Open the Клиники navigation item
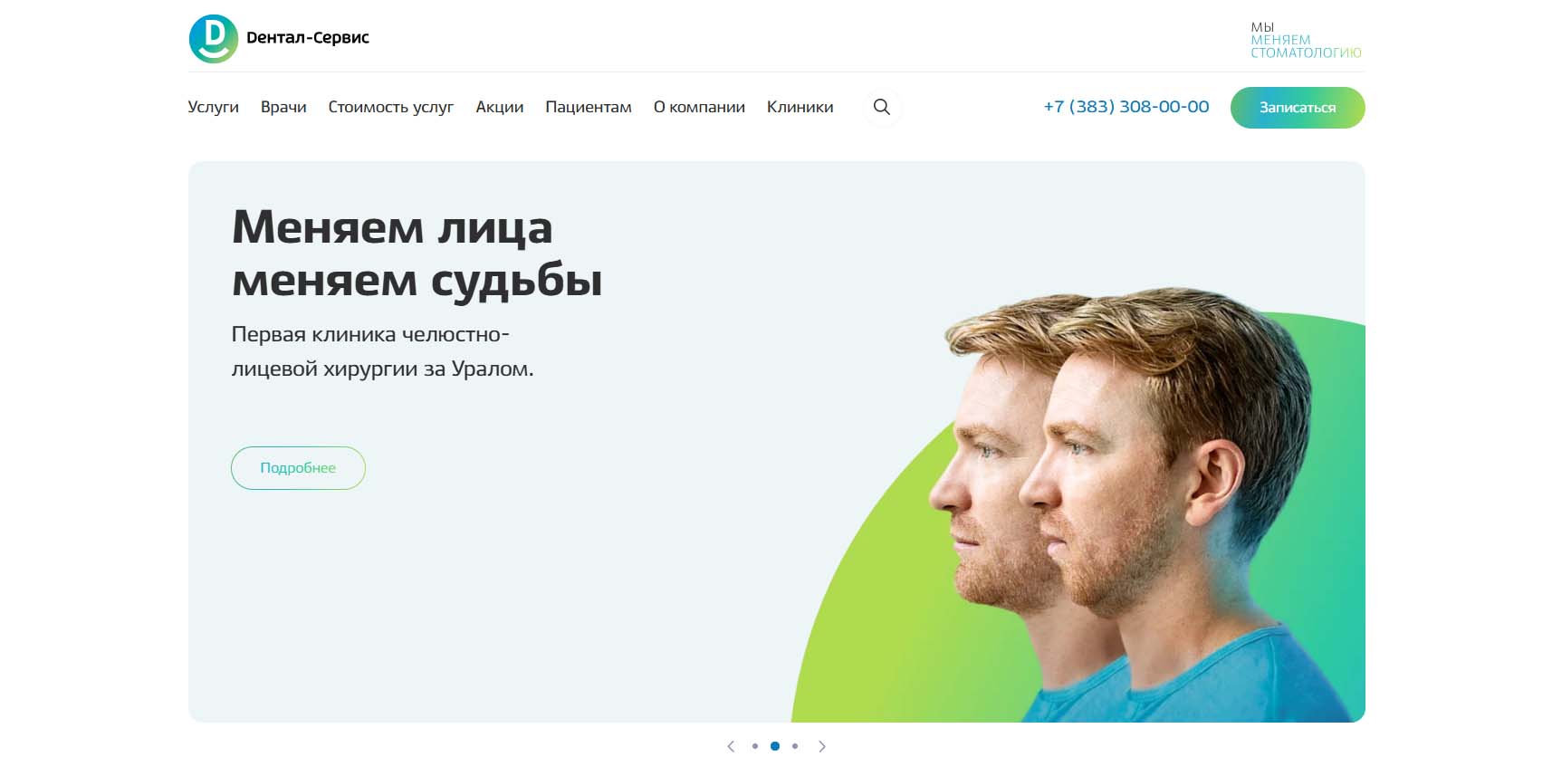Screen dimensions: 1552x776 [x=800, y=107]
